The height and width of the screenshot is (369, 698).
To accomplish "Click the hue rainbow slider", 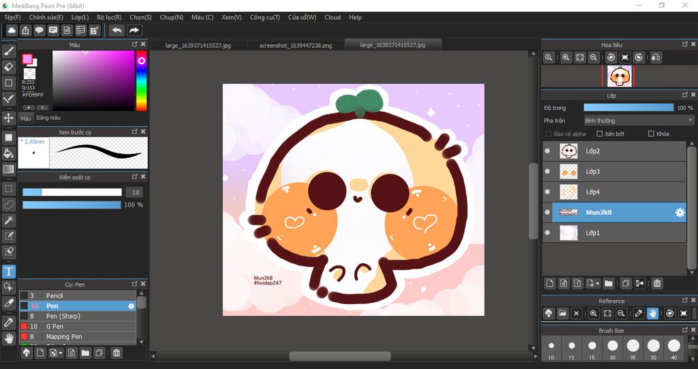I will [x=141, y=80].
